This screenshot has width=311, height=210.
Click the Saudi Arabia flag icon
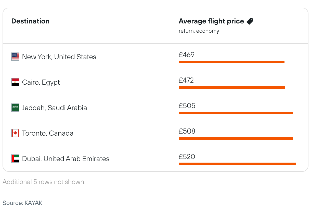[15, 108]
